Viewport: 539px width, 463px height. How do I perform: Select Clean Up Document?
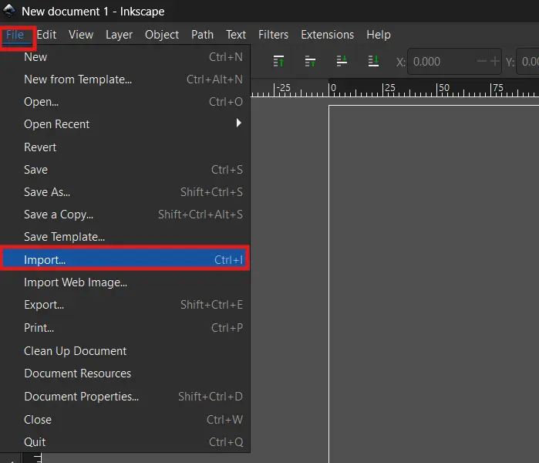[x=125, y=351]
